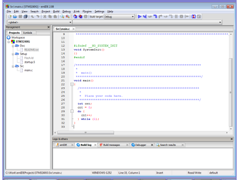Fold the main function at line 22
Viewport: 239px width, 180px height.
point(72,84)
